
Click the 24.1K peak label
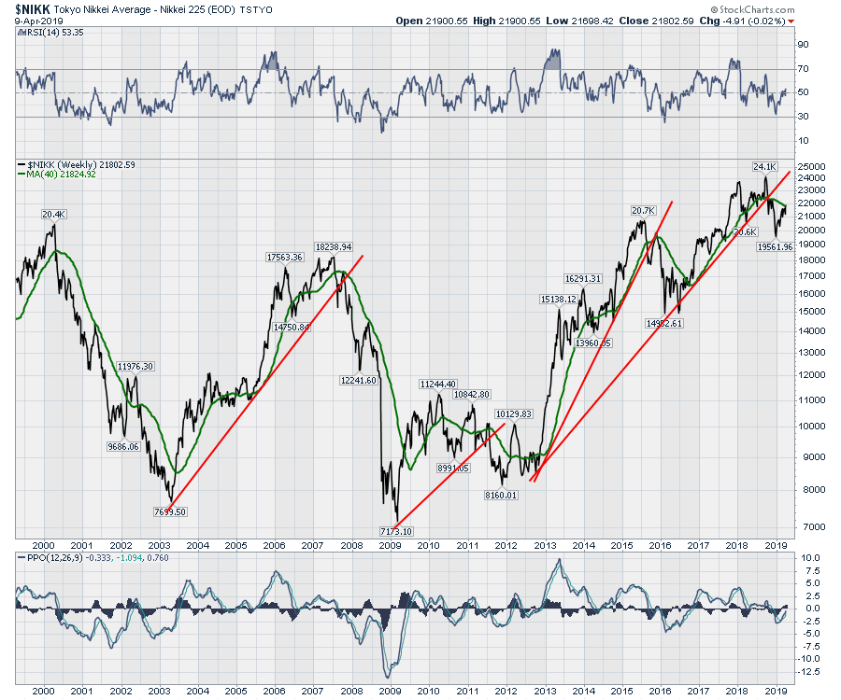764,167
